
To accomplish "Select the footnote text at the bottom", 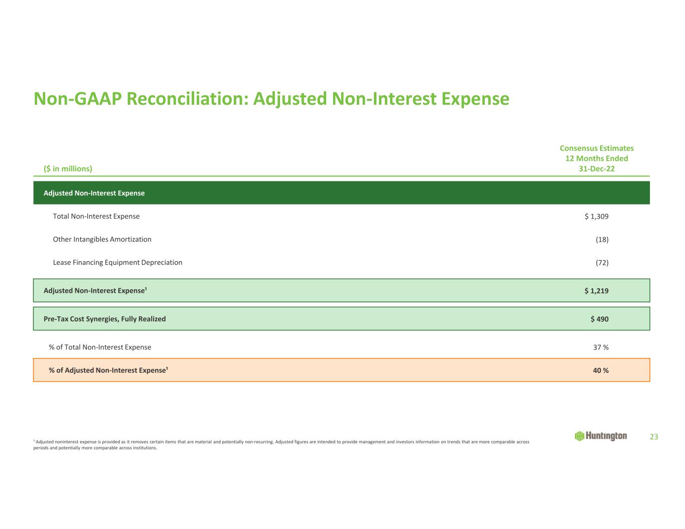I will 281,445.
